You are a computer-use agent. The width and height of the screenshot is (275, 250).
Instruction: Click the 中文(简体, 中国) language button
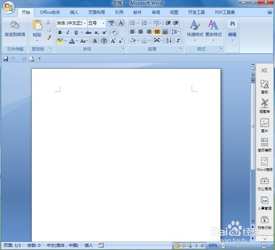click(63, 245)
